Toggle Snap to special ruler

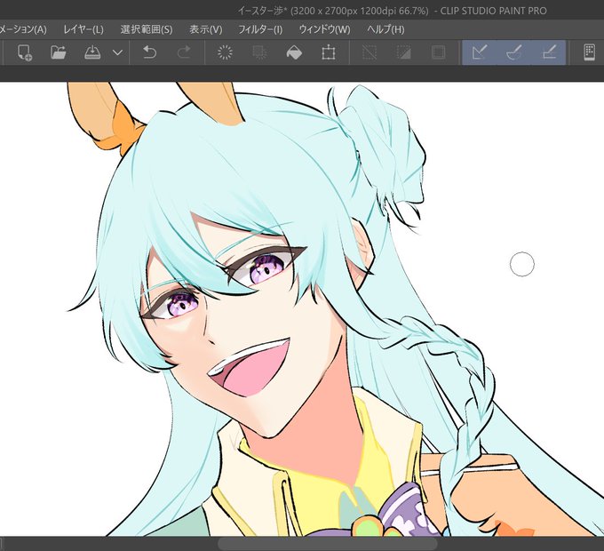coord(514,52)
